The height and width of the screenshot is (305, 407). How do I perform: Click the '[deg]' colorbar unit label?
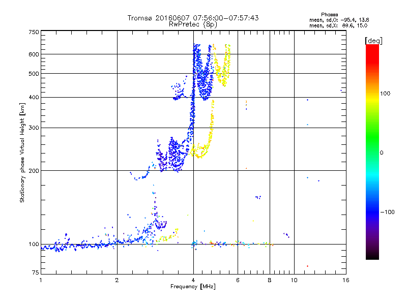pyautogui.click(x=373, y=41)
